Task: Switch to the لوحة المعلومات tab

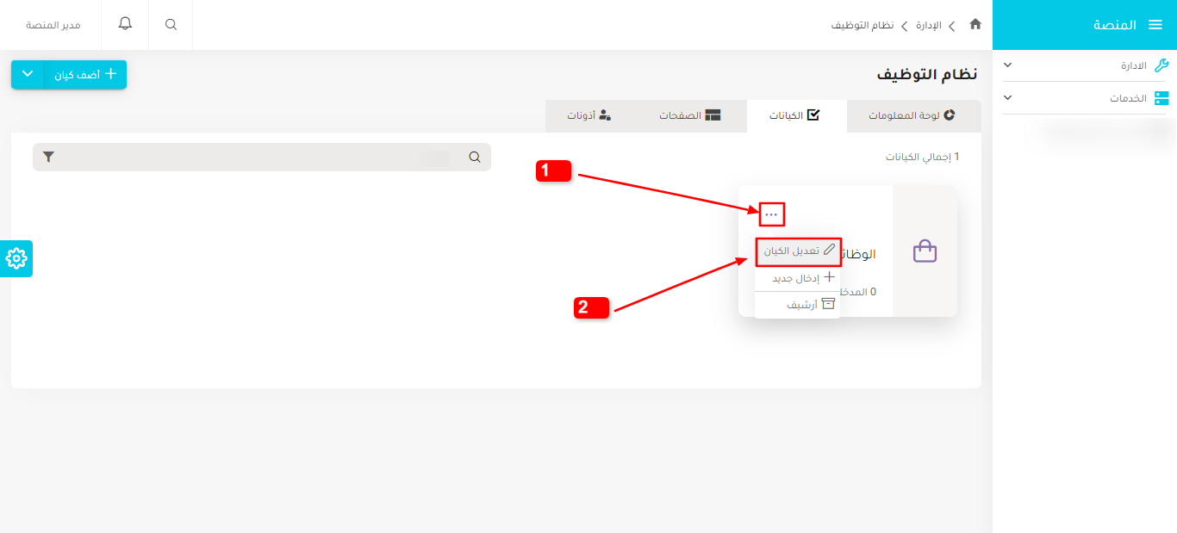Action: click(x=912, y=115)
